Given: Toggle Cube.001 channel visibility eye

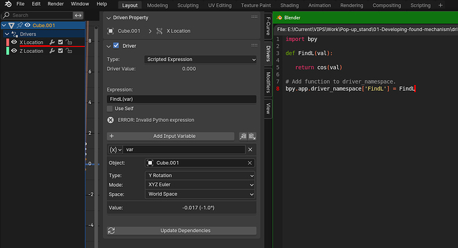Looking at the screenshot, I should (x=27, y=25).
